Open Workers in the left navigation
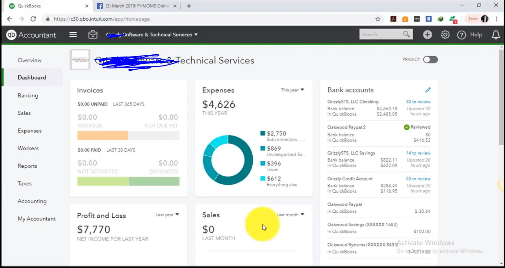The width and height of the screenshot is (505, 268). click(28, 148)
